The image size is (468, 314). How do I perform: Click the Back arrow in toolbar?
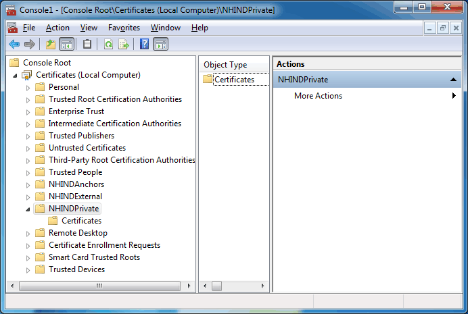[14, 45]
